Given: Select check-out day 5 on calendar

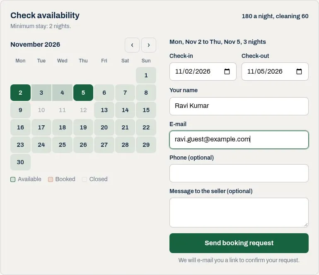Looking at the screenshot, I should click(83, 93).
